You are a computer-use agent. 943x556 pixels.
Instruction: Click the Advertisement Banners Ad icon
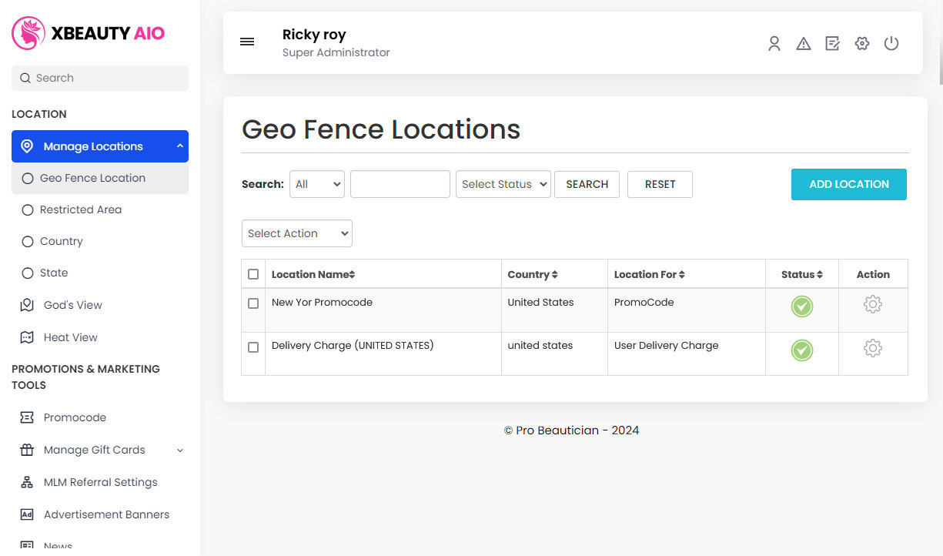(x=28, y=514)
